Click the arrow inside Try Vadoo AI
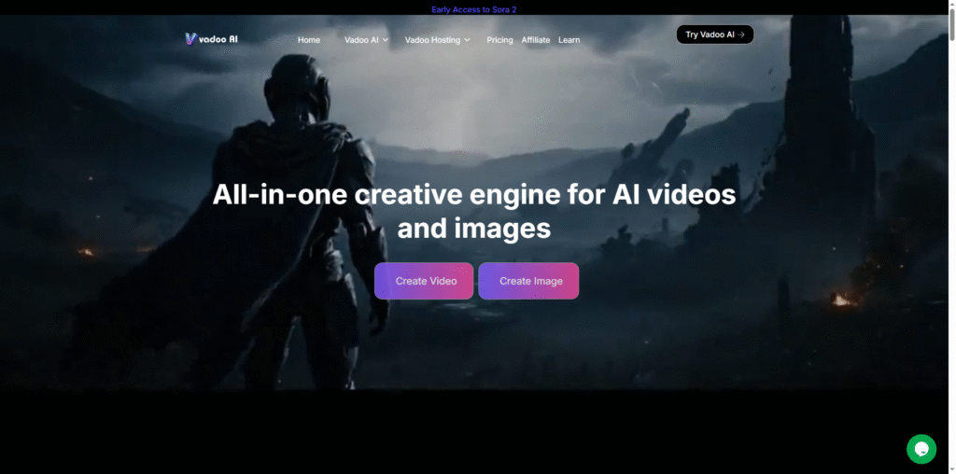 pyautogui.click(x=740, y=35)
